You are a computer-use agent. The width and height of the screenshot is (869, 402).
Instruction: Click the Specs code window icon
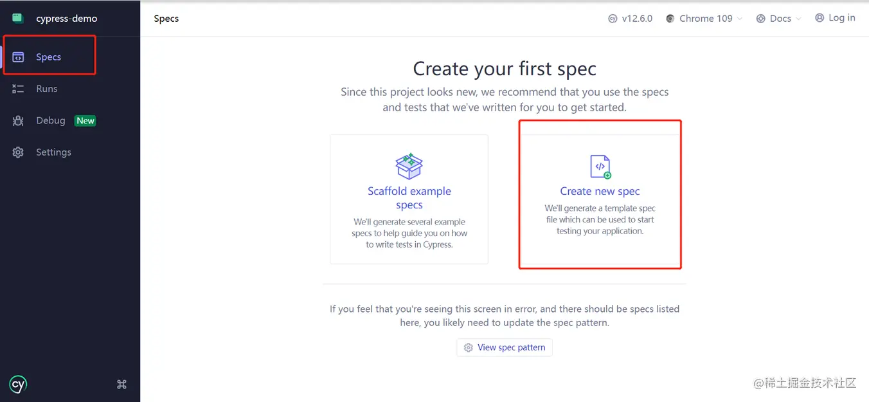[18, 57]
